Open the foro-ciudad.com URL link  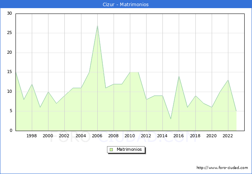pos(222,168)
